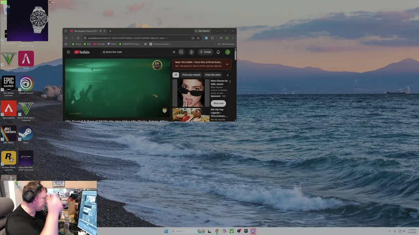Viewport: 419px width, 235px height.
Task: Open the Chrome profile avatar in toolbar
Action: (x=227, y=38)
